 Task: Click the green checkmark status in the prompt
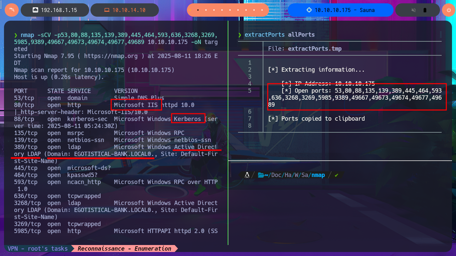pyautogui.click(x=336, y=175)
